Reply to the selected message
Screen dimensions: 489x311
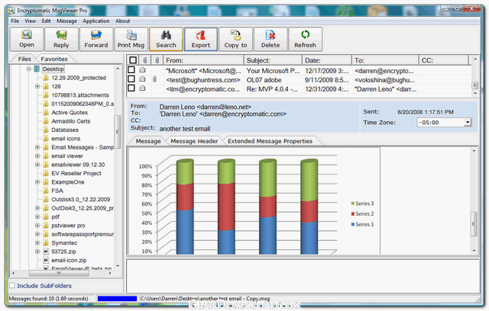[61, 39]
